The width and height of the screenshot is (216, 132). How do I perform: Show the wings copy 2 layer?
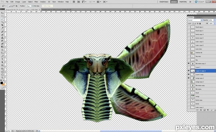click(x=189, y=82)
